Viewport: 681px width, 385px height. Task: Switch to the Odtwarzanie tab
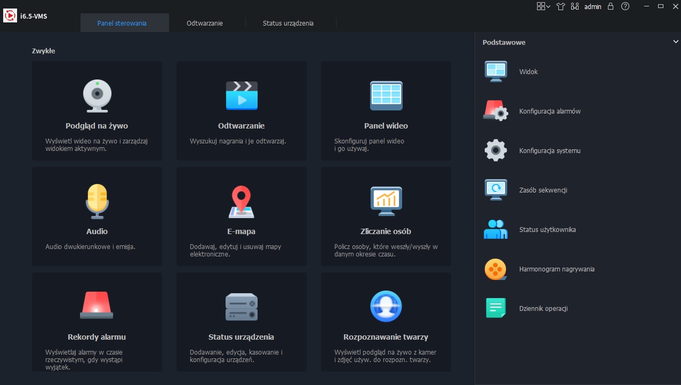click(x=205, y=23)
